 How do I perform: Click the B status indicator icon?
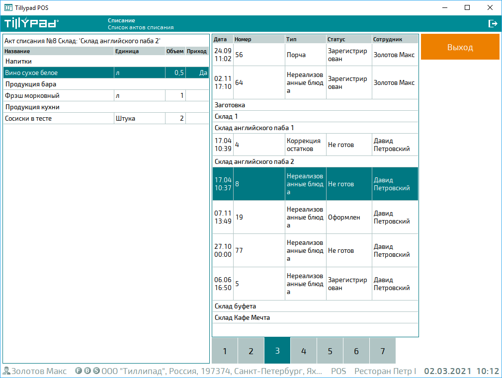[x=87, y=371]
